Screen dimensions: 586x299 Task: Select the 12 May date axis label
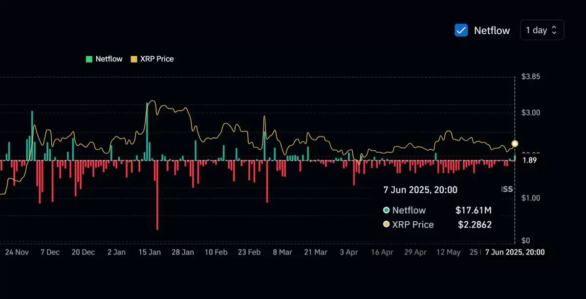(x=449, y=252)
